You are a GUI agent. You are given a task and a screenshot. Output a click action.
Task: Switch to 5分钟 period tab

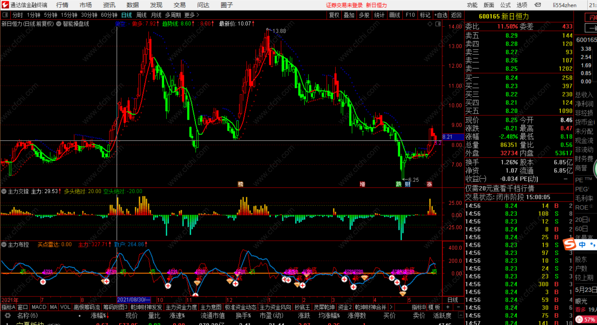coord(51,15)
